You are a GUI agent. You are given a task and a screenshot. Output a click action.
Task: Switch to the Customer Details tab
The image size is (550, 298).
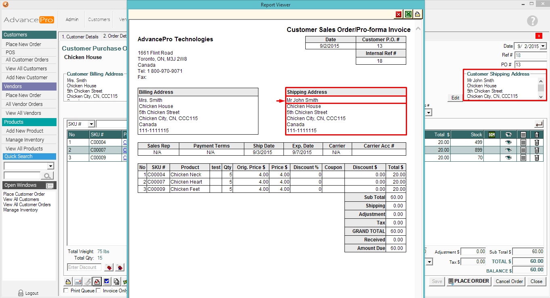coord(80,36)
